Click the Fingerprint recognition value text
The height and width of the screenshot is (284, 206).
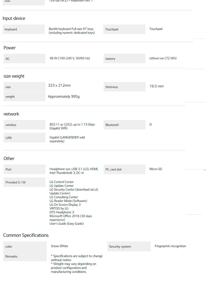tap(170, 246)
